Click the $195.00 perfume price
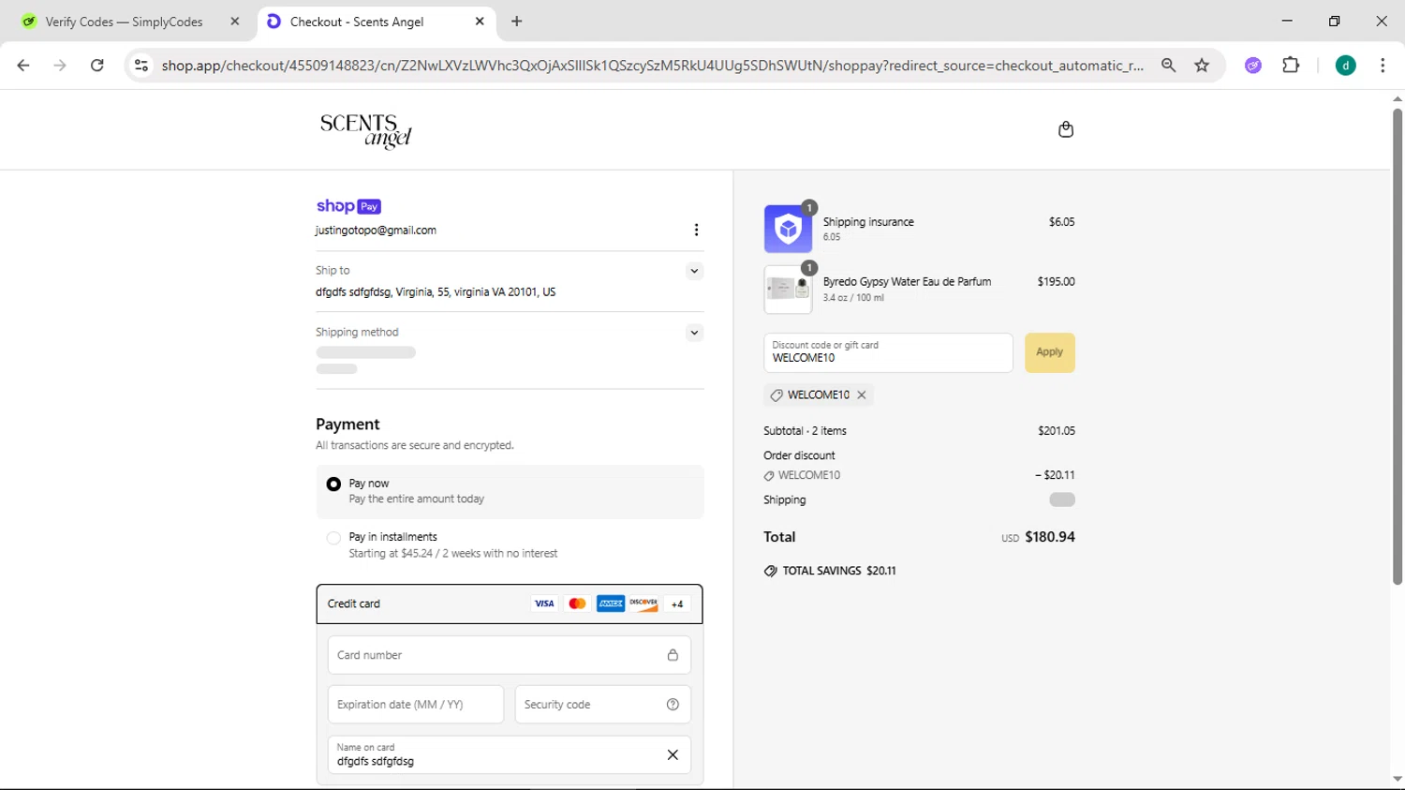This screenshot has width=1405, height=790. pyautogui.click(x=1056, y=281)
